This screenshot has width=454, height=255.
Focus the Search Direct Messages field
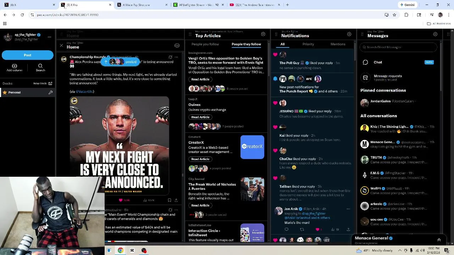[398, 47]
